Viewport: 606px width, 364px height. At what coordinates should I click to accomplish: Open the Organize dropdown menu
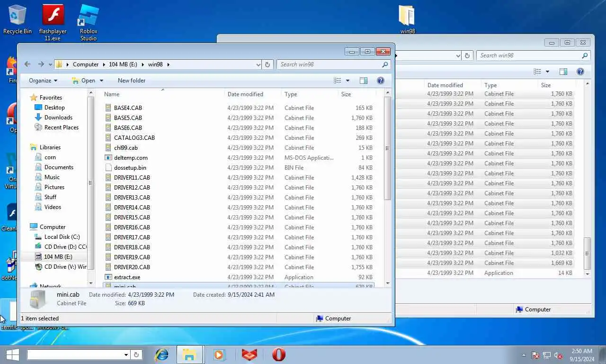pyautogui.click(x=43, y=81)
